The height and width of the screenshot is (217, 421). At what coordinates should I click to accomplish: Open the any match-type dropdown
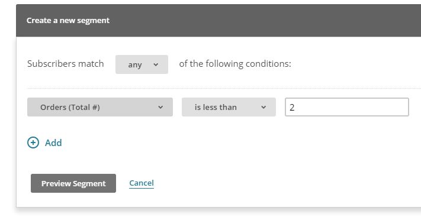(142, 64)
